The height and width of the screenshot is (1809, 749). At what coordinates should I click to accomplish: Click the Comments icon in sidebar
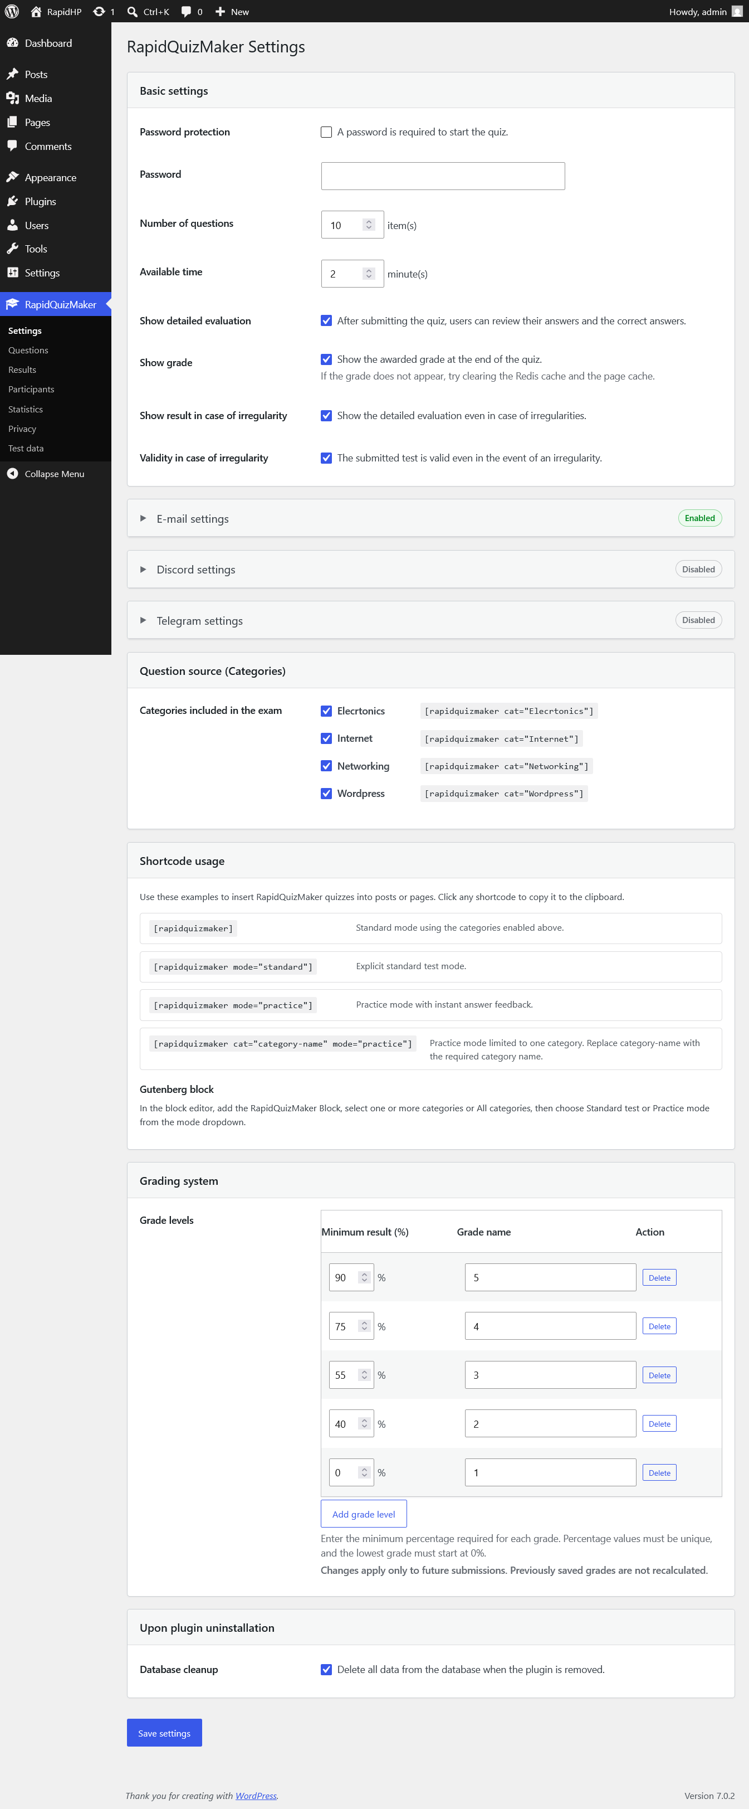pyautogui.click(x=13, y=145)
